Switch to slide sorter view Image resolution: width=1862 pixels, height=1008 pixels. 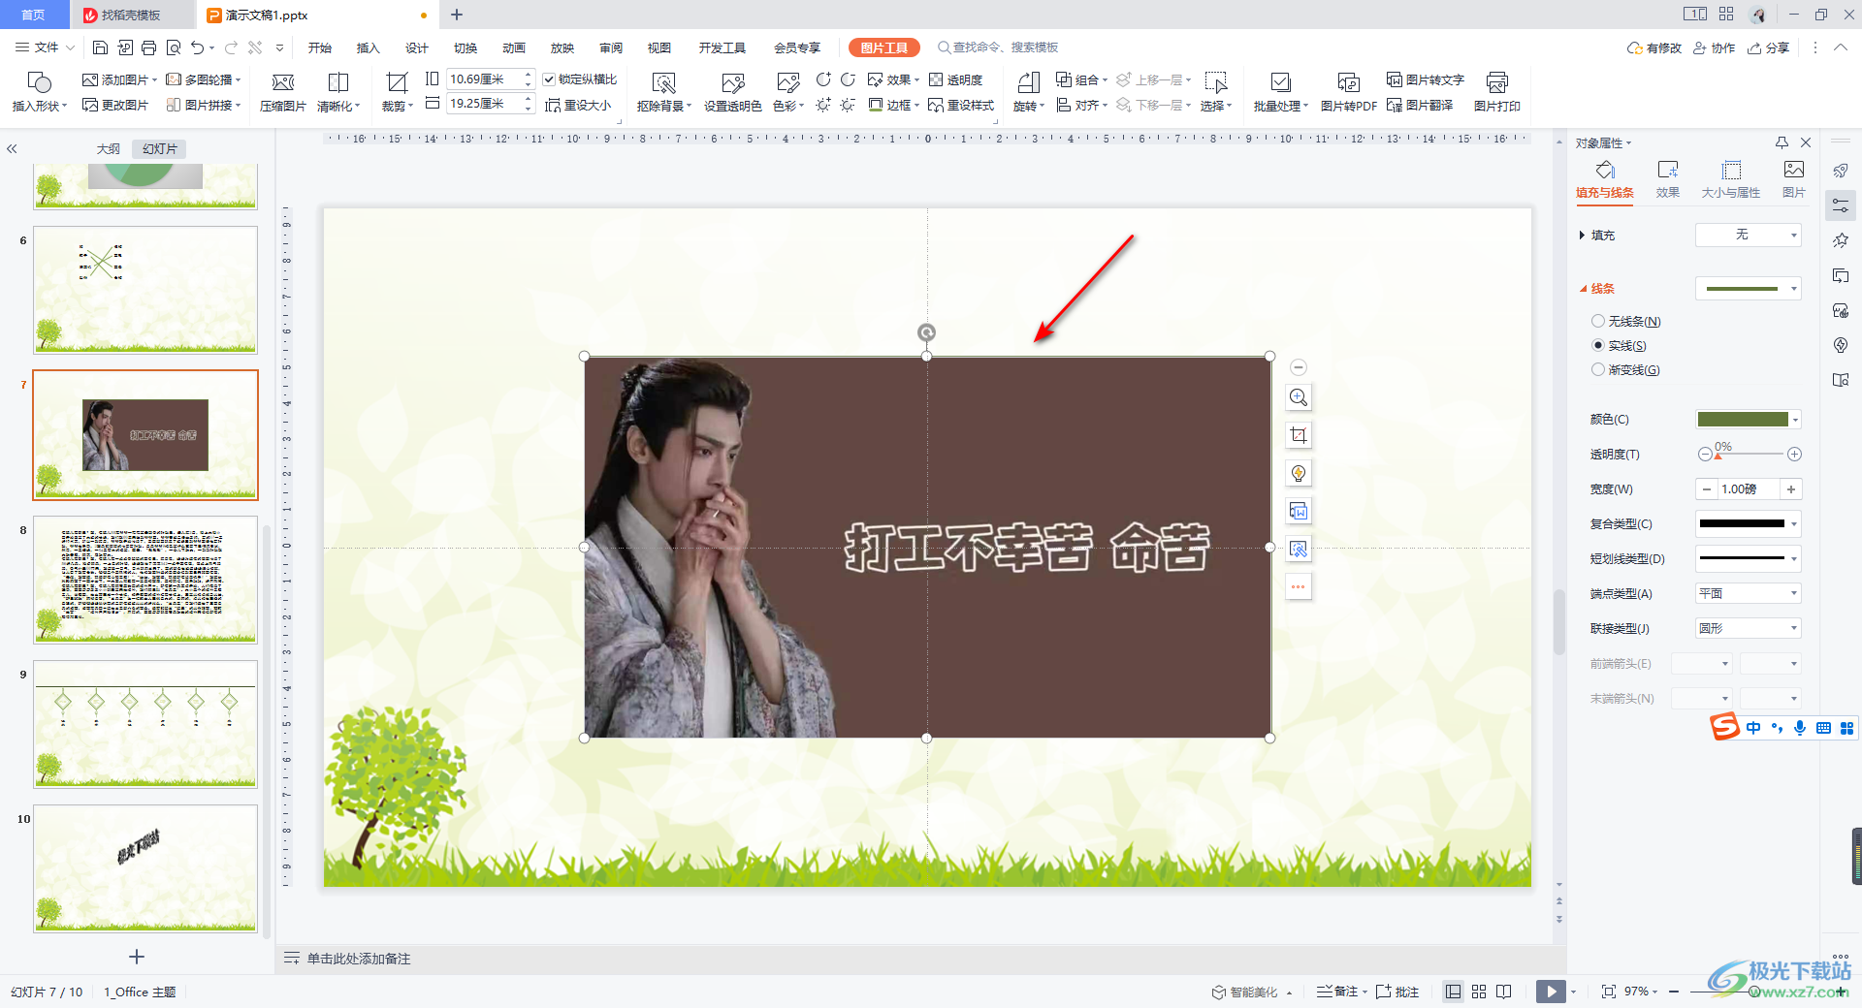tap(1479, 992)
